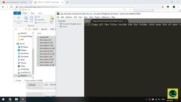Image resolution: width=181 pixels, height=102 pixels.
Task: Open Sublime Text Tools menu
Action: (91, 17)
